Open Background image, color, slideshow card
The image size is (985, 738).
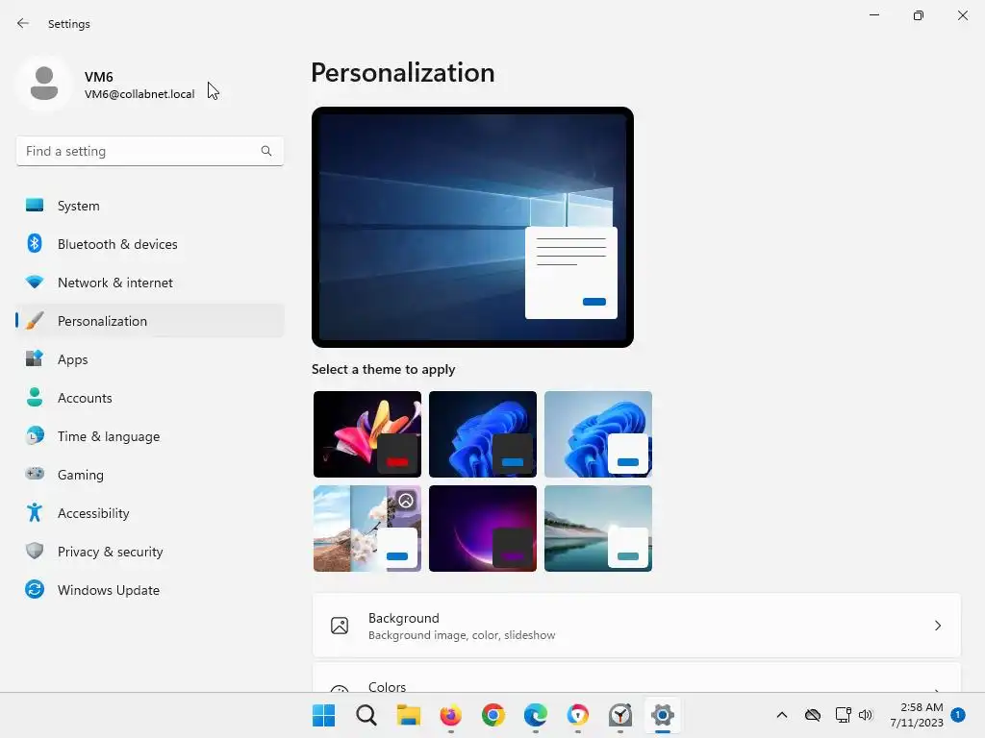637,626
